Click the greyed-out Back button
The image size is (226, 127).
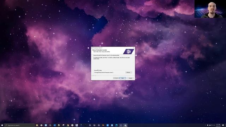pyautogui.click(x=116, y=78)
